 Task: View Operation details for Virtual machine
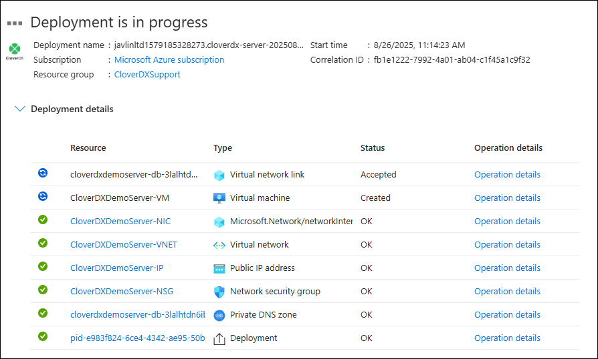coord(507,198)
